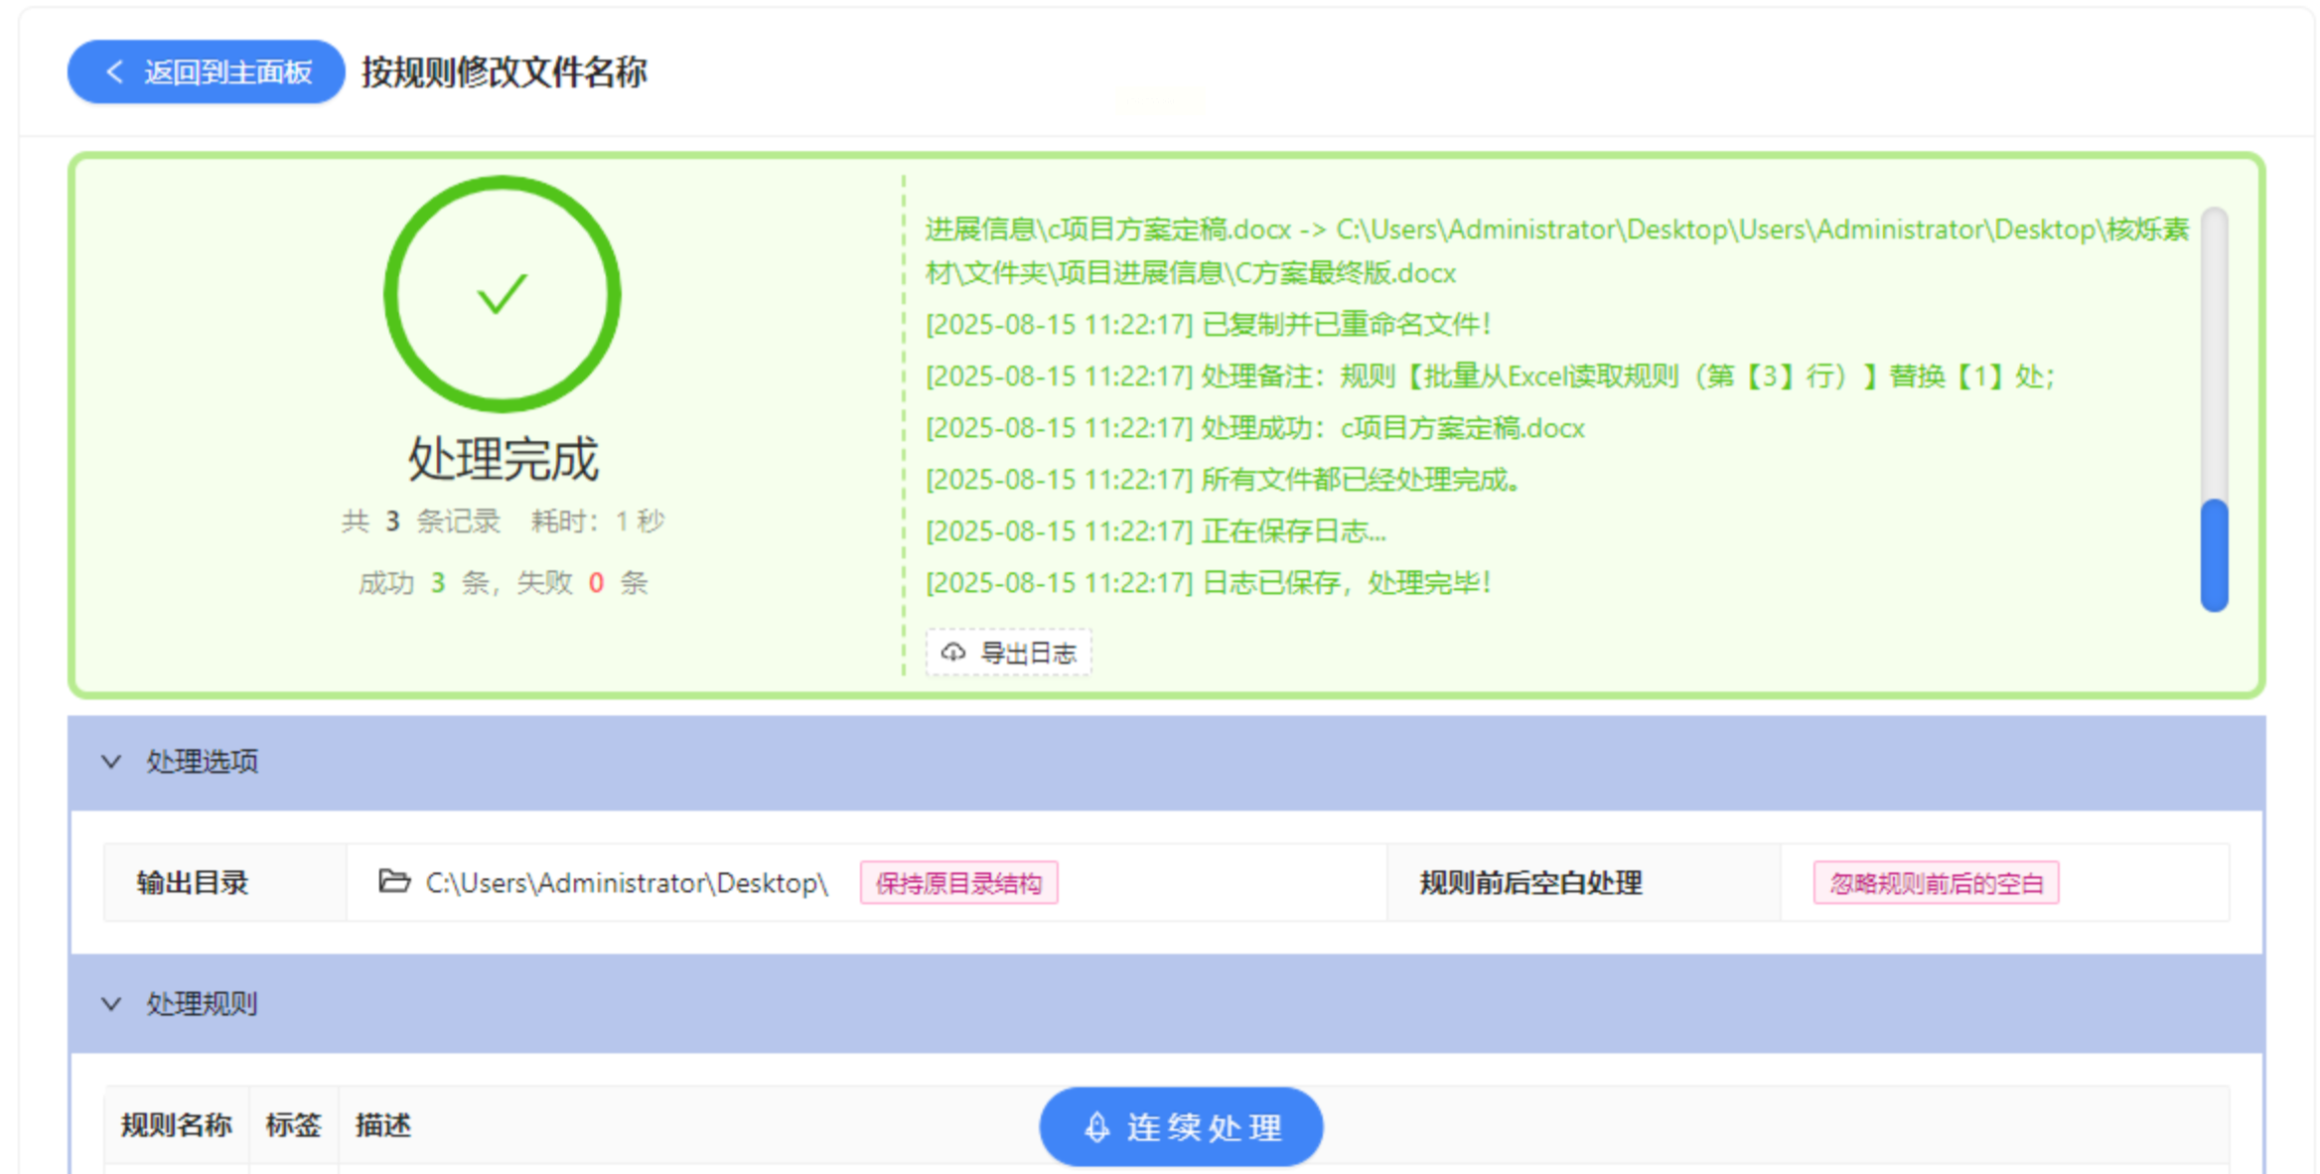Click the 规则名称 column header
The height and width of the screenshot is (1174, 2320).
pyautogui.click(x=177, y=1125)
